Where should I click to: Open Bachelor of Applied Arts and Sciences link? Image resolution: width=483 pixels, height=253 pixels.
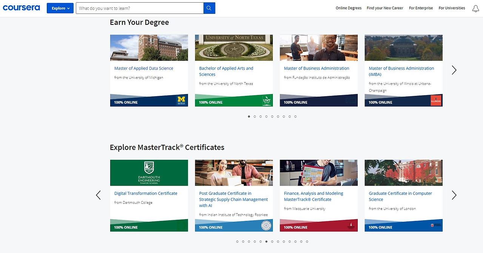click(x=226, y=71)
